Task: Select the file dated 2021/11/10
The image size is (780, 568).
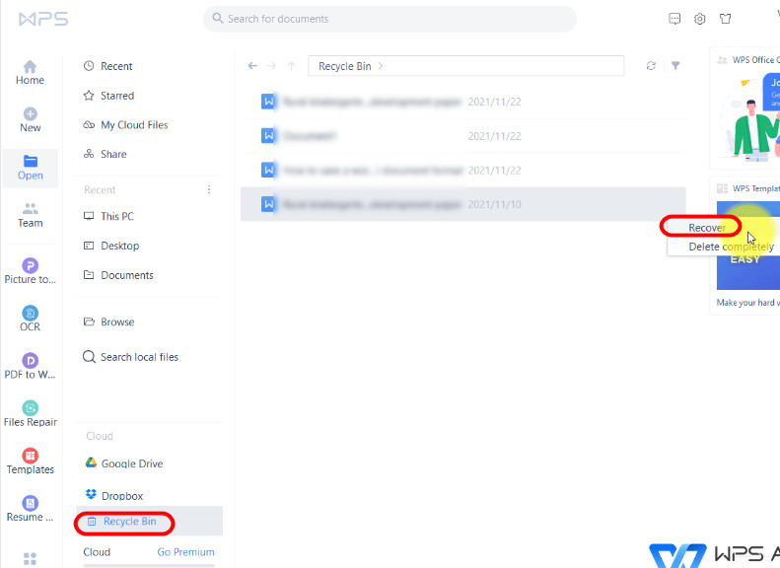Action: click(x=462, y=204)
